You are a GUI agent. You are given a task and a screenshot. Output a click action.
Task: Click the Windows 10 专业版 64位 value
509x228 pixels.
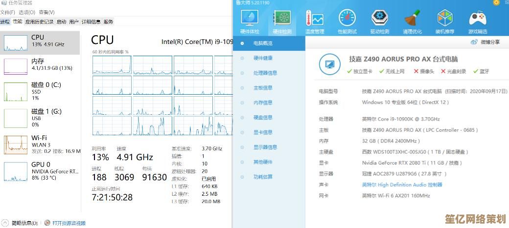point(405,103)
